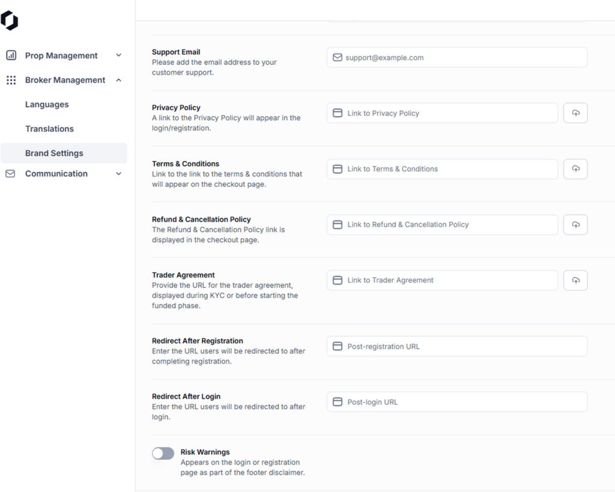Focus the Link to Trader Agreement field
Image resolution: width=615 pixels, height=492 pixels.
444,280
